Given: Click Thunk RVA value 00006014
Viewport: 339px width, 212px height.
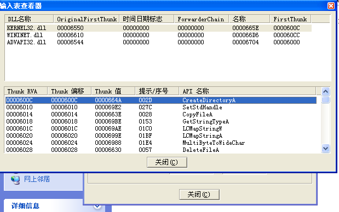Looking at the screenshot, I should coord(20,114).
